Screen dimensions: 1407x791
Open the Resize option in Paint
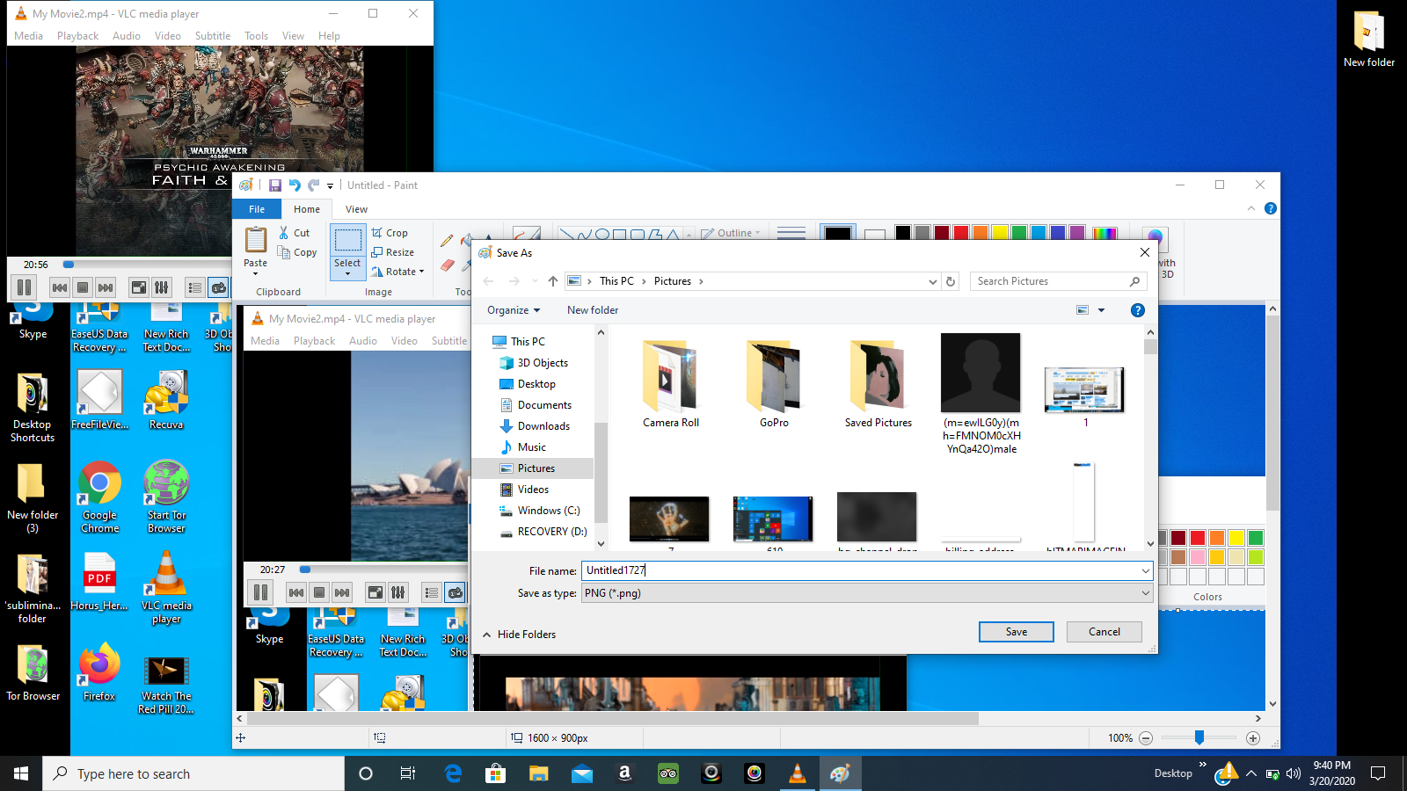392,252
